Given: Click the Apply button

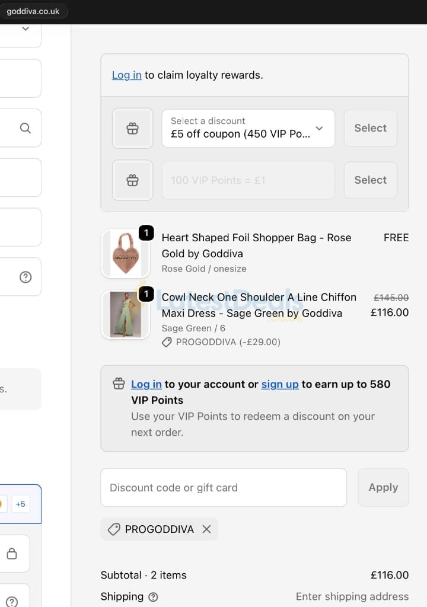Looking at the screenshot, I should tap(383, 487).
